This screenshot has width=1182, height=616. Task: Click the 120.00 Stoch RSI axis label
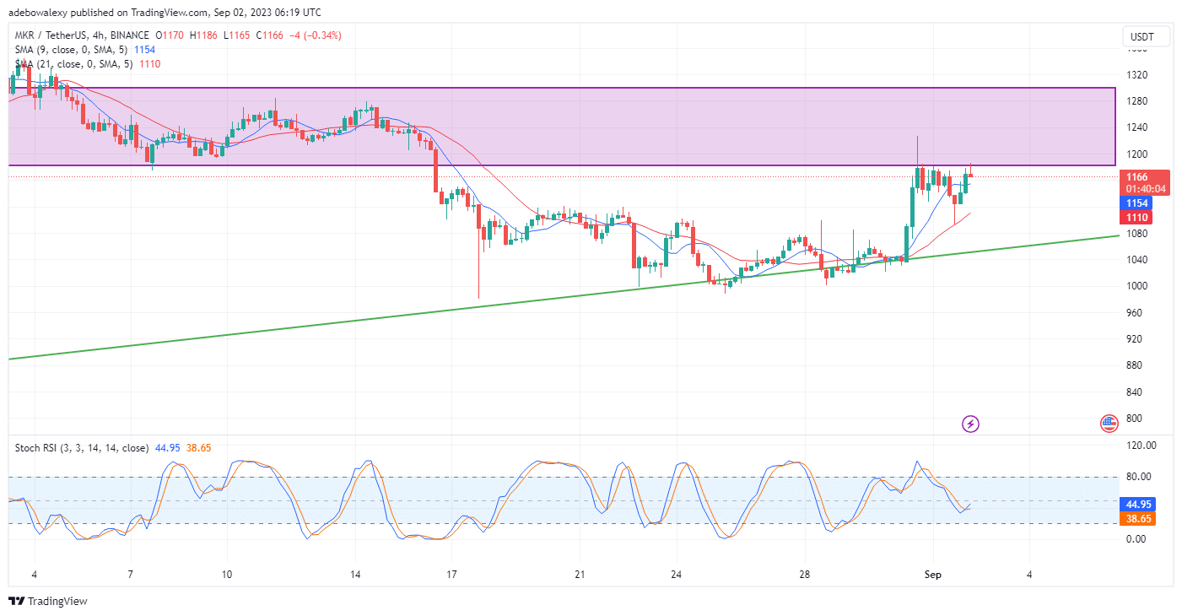[1140, 446]
